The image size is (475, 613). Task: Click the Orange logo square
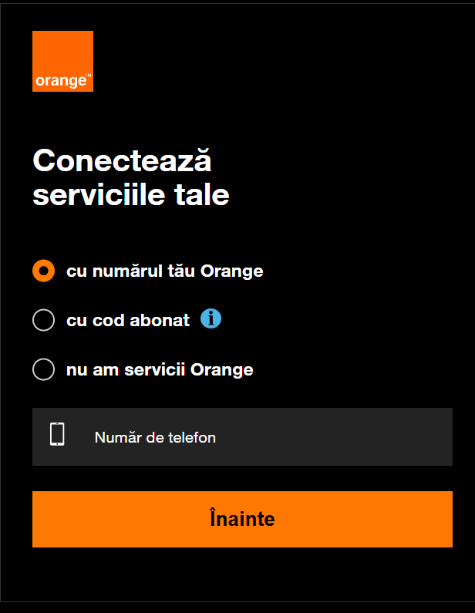point(62,54)
